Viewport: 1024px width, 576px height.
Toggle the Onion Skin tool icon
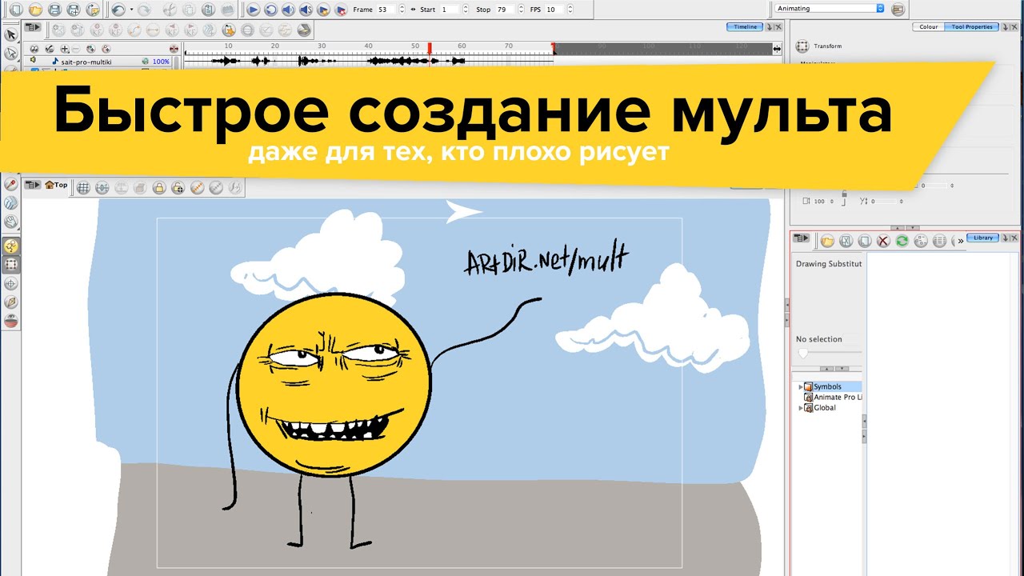point(11,322)
